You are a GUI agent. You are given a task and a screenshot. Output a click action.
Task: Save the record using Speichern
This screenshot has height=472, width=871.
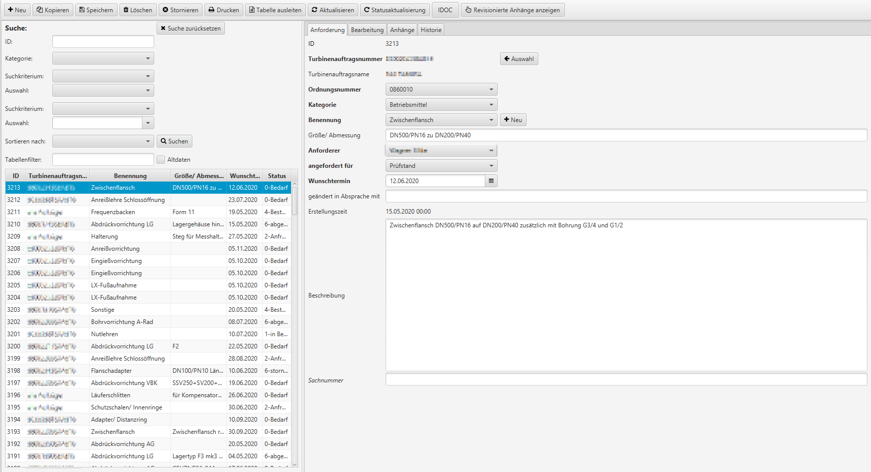(96, 10)
